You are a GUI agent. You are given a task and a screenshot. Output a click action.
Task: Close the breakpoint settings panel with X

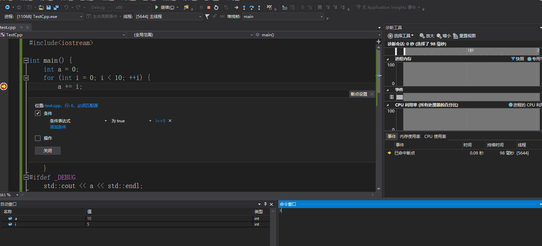pyautogui.click(x=372, y=94)
